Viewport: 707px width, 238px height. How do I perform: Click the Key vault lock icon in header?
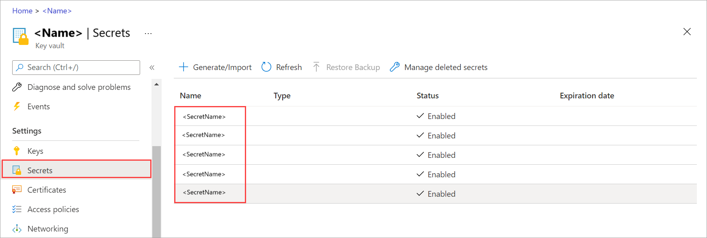[21, 36]
